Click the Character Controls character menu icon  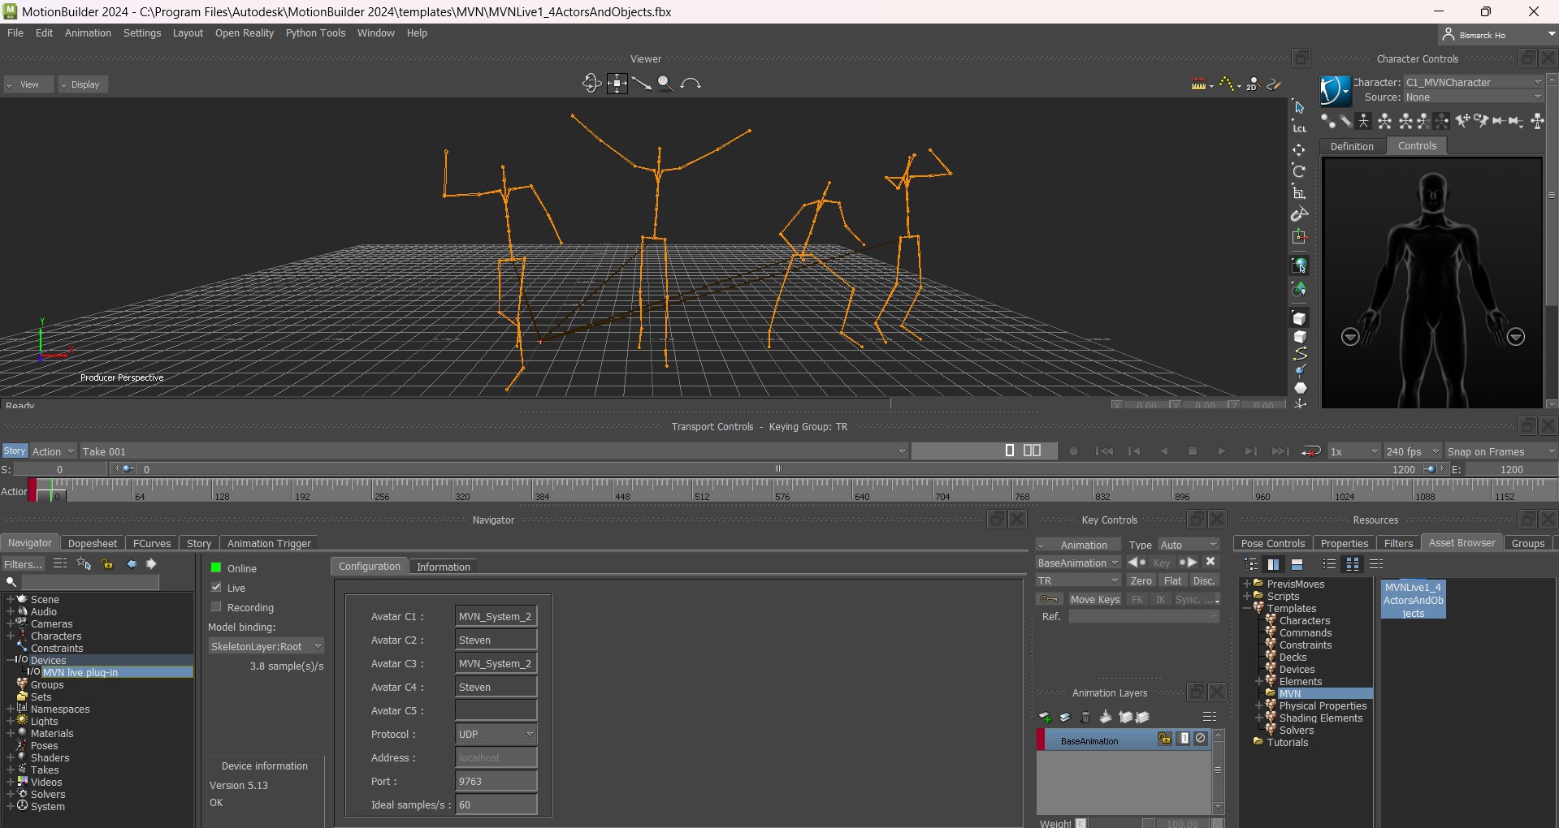click(x=1333, y=90)
